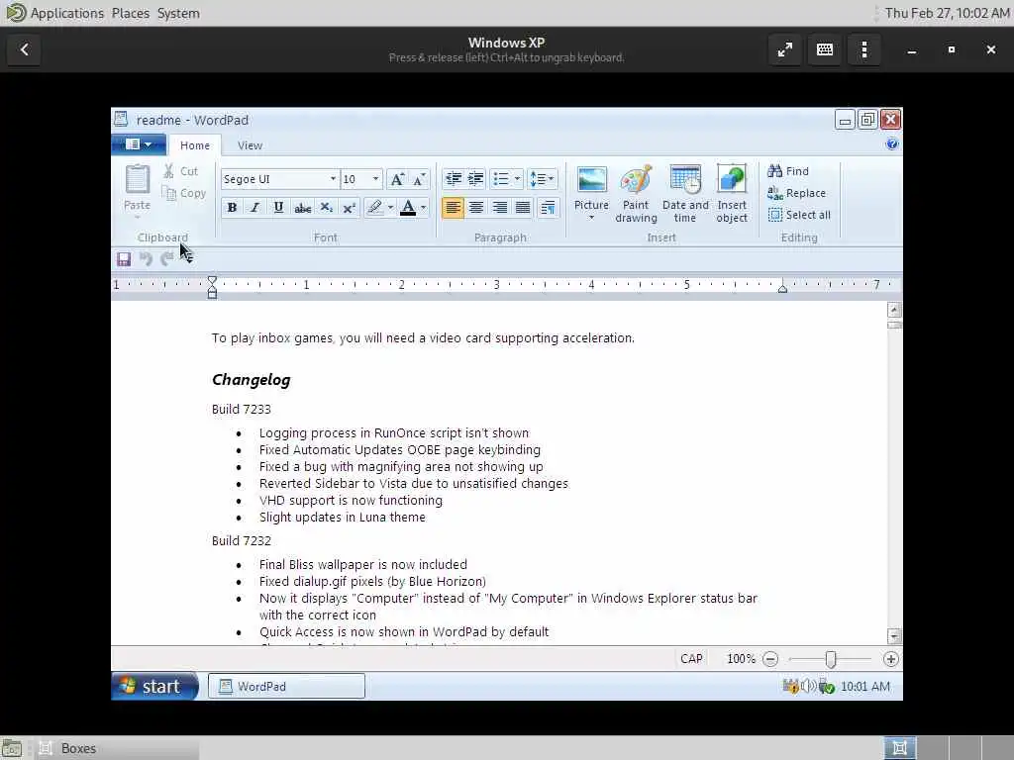
Task: Toggle Italic formatting
Action: coord(254,208)
